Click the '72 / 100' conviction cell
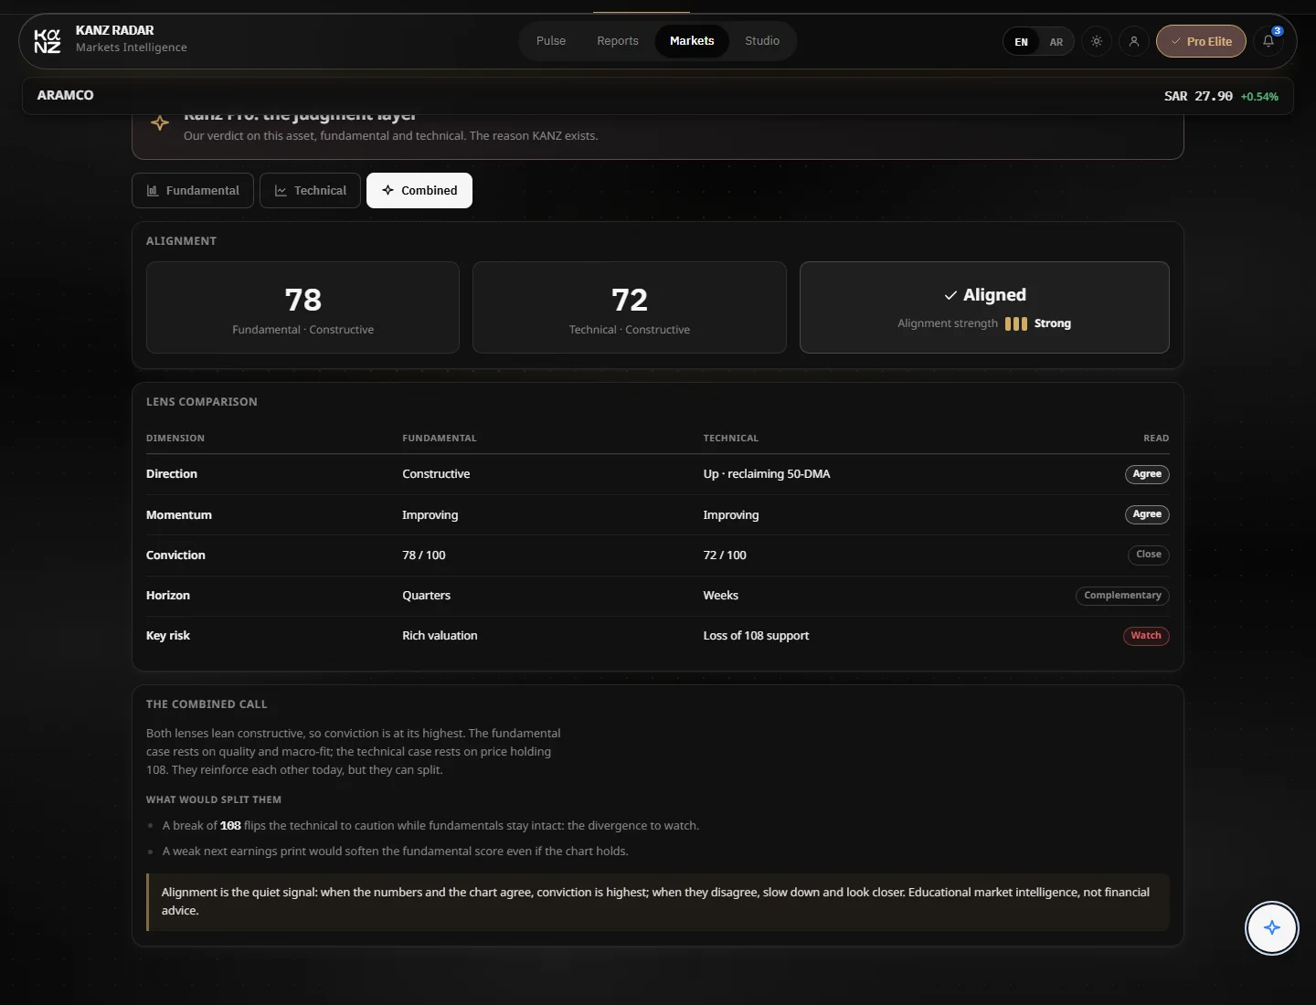Viewport: 1316px width, 1005px height. [725, 555]
